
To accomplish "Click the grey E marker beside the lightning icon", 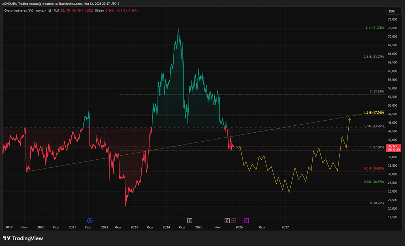I will tap(227, 221).
